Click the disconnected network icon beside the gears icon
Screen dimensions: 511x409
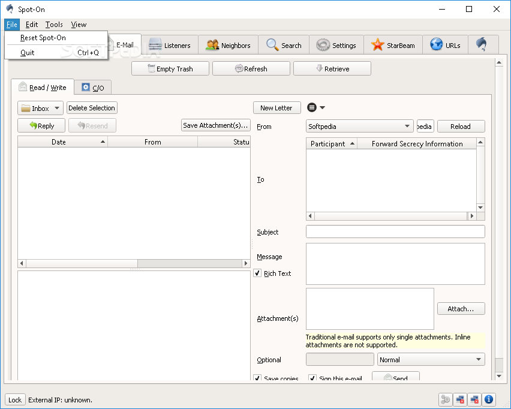coord(460,399)
